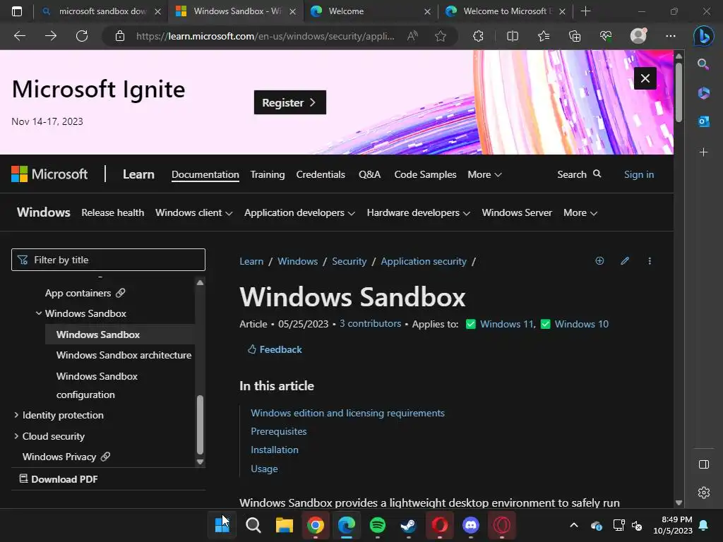
Task: Open the 3 contributors link
Action: (370, 323)
